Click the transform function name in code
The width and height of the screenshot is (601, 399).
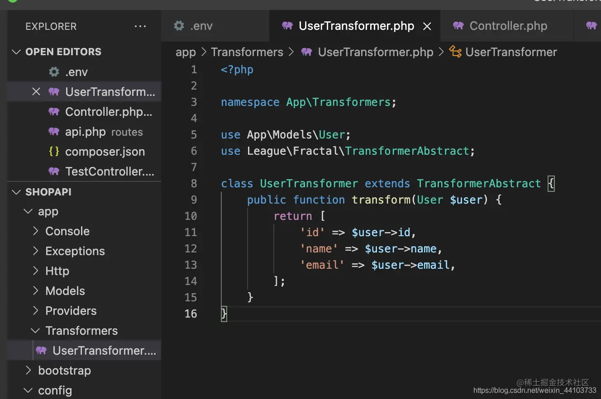(381, 200)
